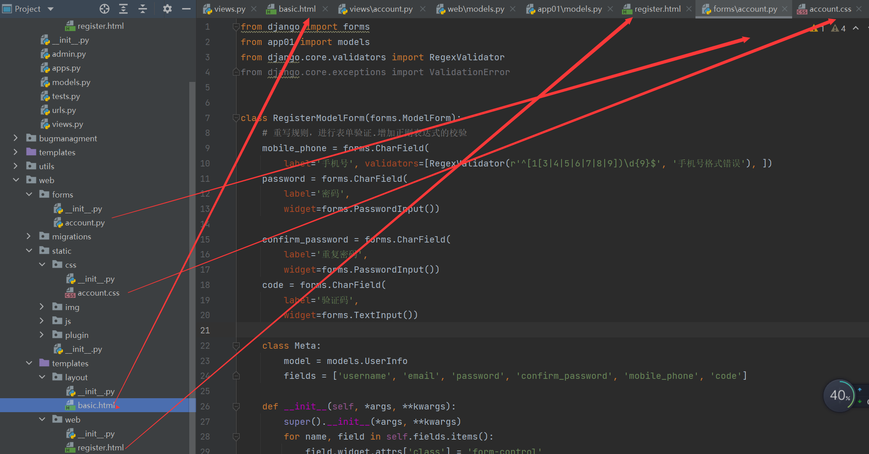Collapse the static folder
The width and height of the screenshot is (869, 454).
29,251
